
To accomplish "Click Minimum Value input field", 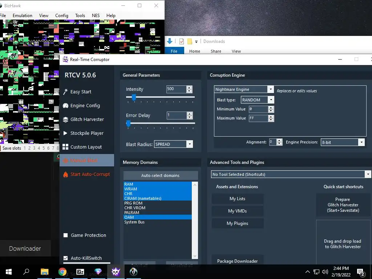I will (258, 109).
